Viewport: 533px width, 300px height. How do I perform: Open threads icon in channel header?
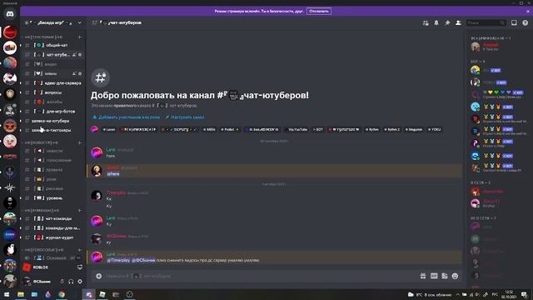pyautogui.click(x=426, y=22)
